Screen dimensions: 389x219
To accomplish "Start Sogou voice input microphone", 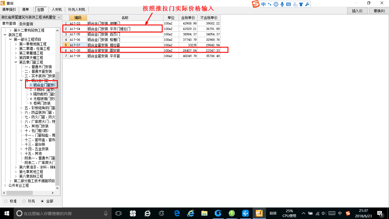I will click(x=282, y=4).
